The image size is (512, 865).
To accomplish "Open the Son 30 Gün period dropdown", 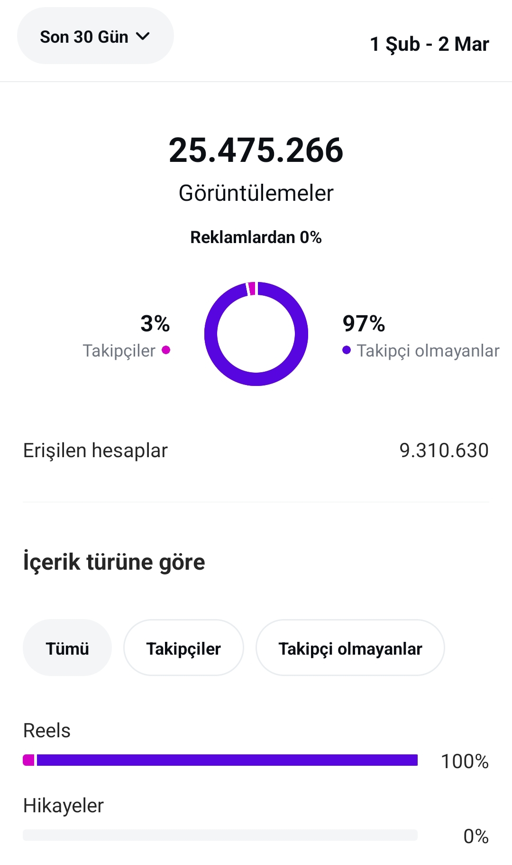I will click(95, 36).
